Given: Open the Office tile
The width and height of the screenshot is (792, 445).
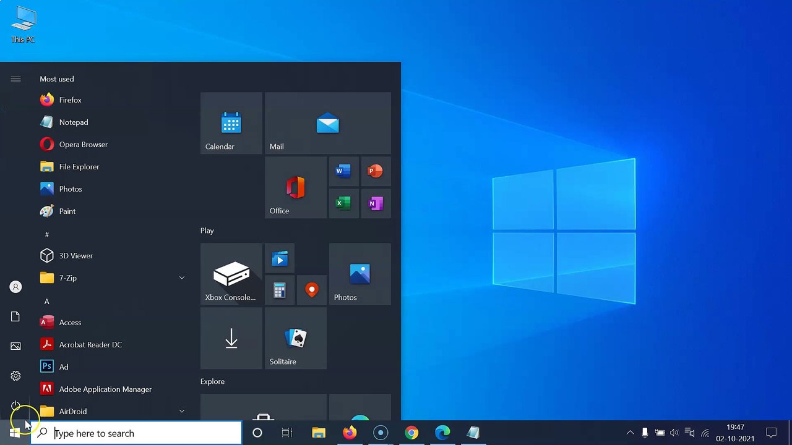Looking at the screenshot, I should coord(296,187).
